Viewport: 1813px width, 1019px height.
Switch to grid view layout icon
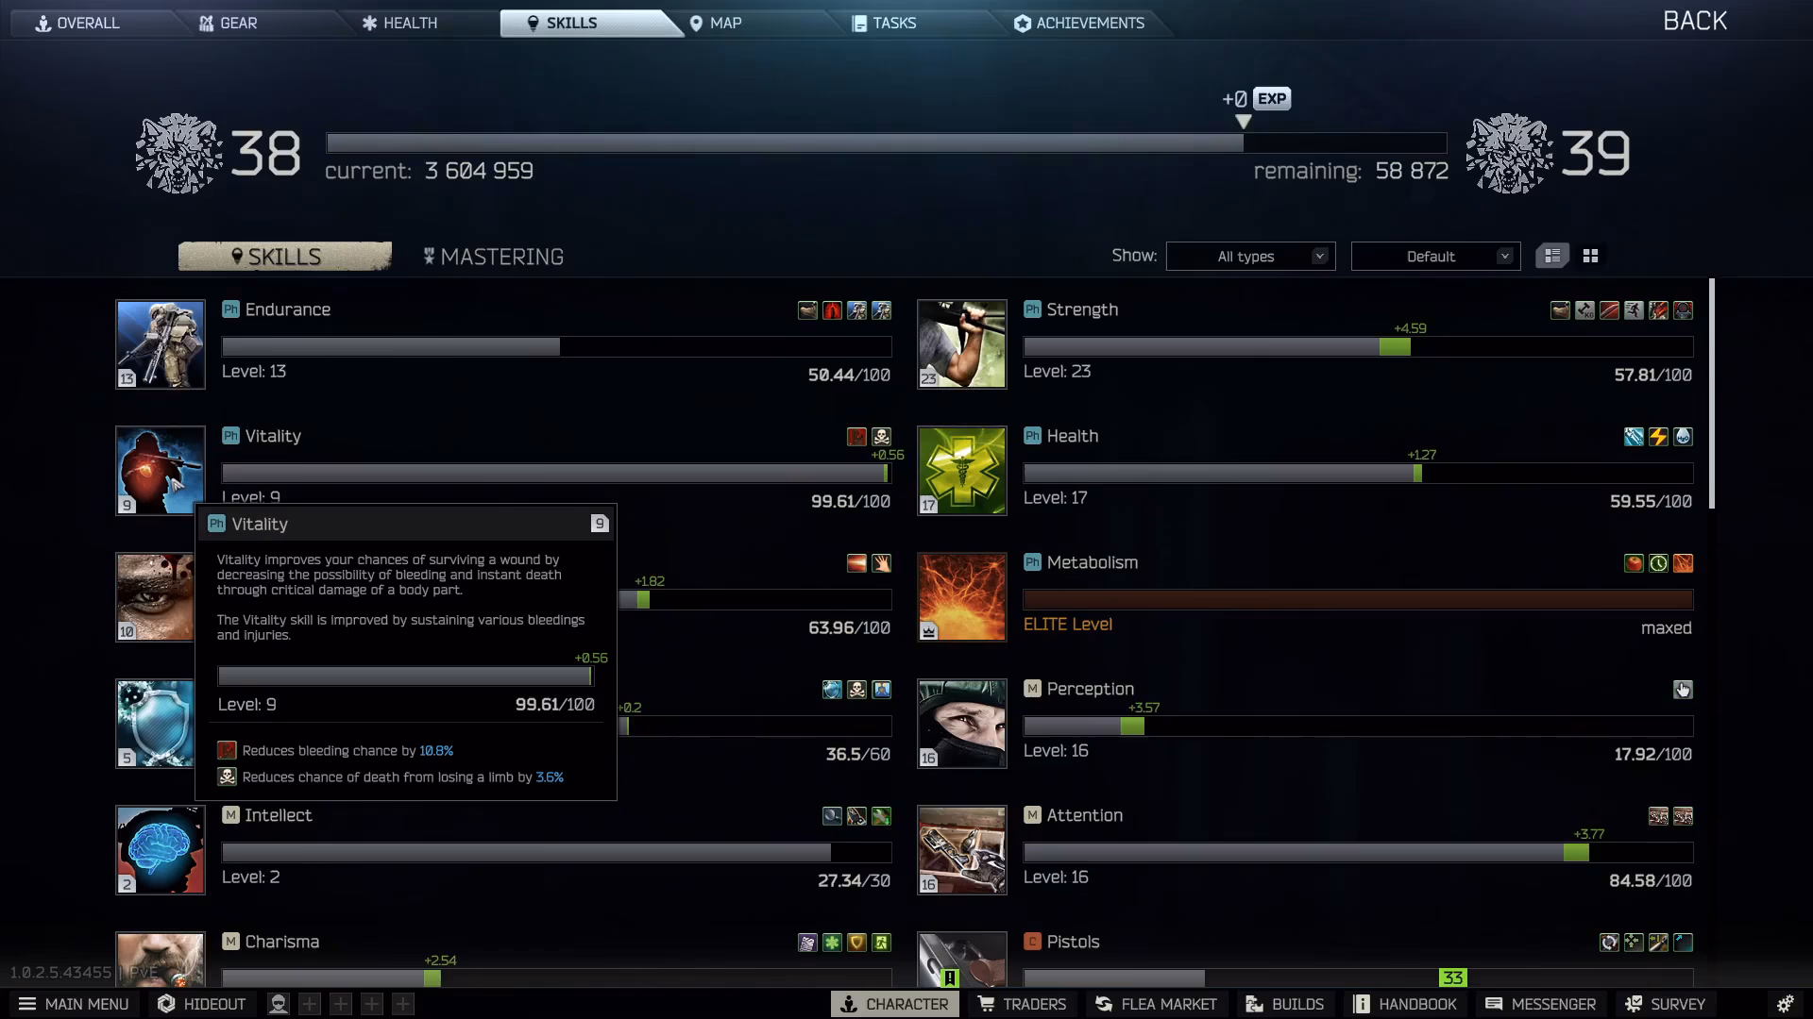click(x=1590, y=256)
